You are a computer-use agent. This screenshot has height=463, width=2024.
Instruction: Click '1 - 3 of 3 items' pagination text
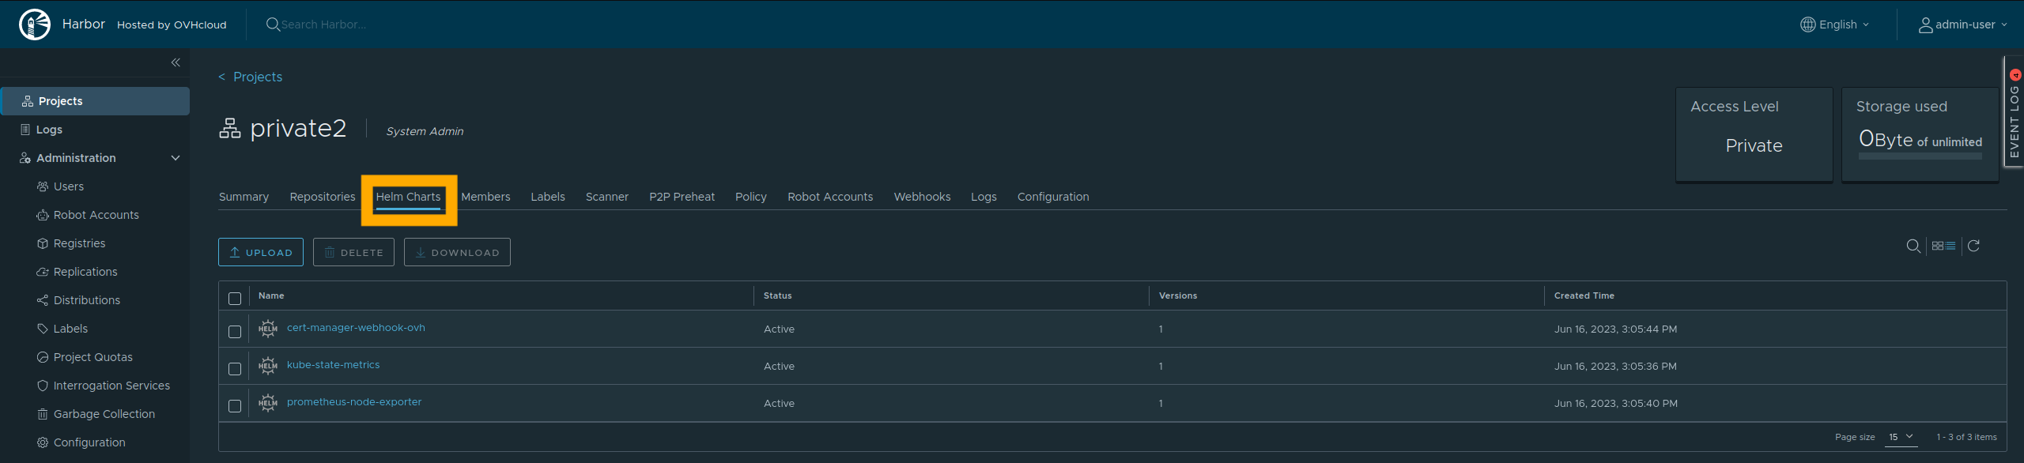pos(1966,437)
